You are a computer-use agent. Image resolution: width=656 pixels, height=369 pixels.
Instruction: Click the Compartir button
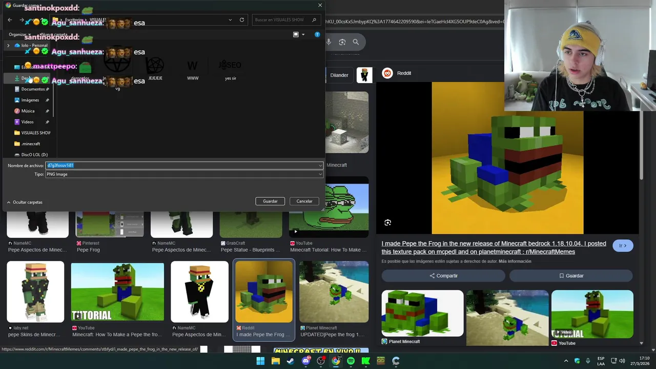coord(443,276)
